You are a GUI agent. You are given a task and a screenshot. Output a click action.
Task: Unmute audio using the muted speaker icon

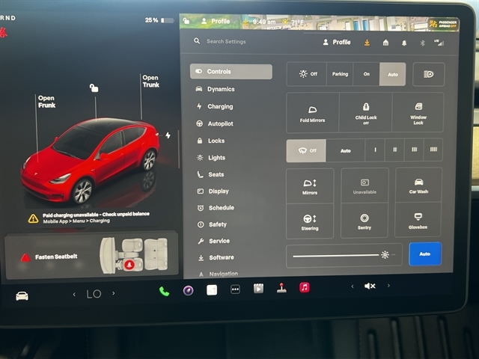point(370,286)
